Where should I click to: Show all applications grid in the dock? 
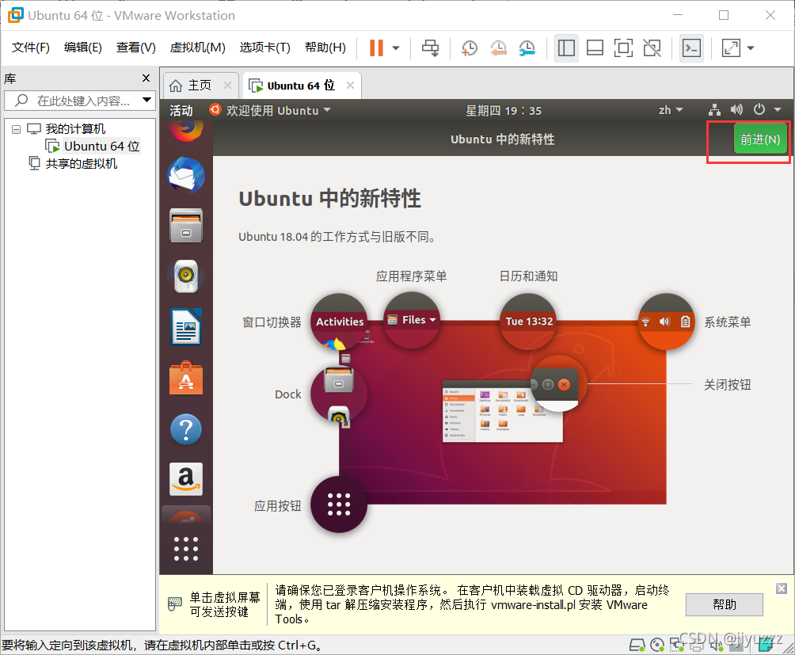(x=185, y=547)
